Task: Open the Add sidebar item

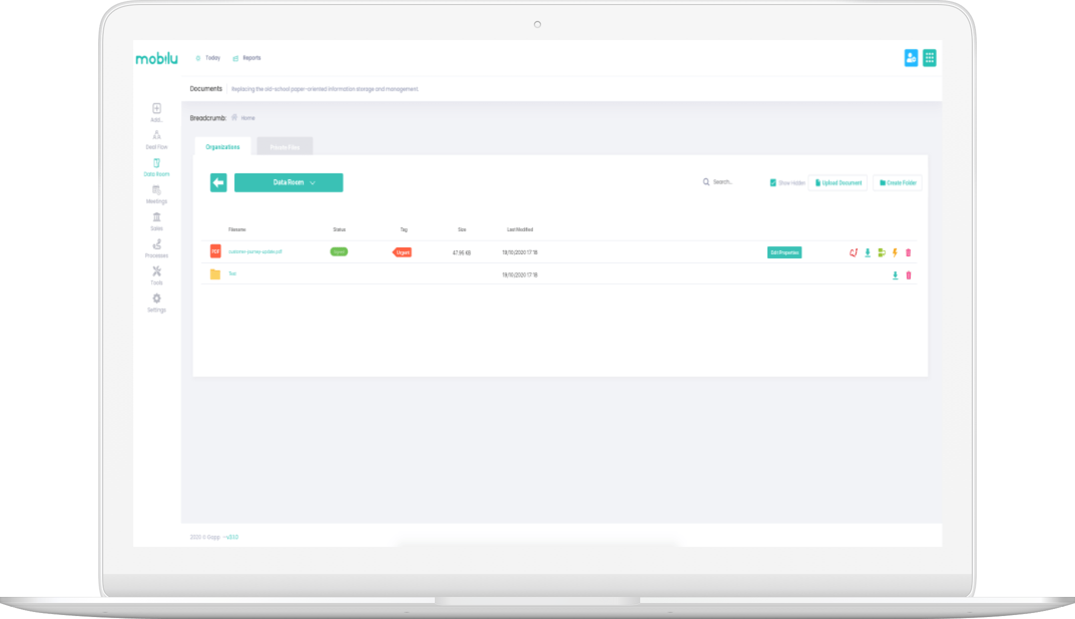Action: (x=157, y=112)
